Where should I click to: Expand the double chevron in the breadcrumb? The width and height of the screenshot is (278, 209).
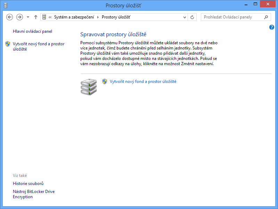coord(50,17)
